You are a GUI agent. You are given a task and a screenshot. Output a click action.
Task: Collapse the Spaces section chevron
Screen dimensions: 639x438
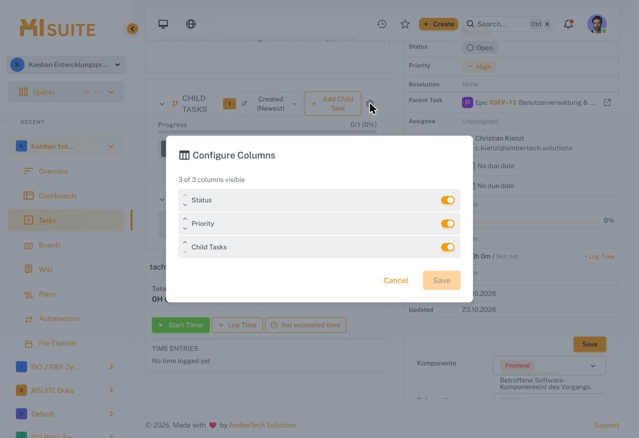pyautogui.click(x=111, y=92)
